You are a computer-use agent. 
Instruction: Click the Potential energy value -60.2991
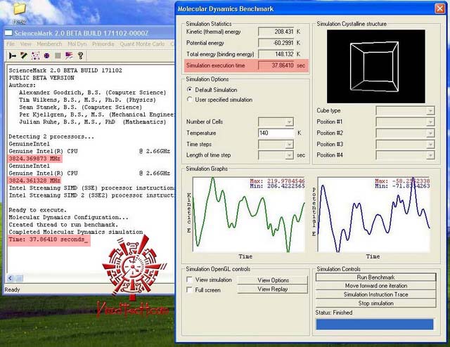click(x=276, y=43)
